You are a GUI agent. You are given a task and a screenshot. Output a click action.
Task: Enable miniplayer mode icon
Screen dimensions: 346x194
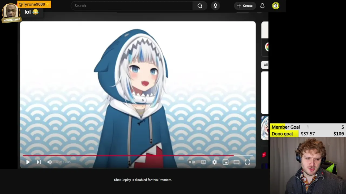[x=225, y=162]
